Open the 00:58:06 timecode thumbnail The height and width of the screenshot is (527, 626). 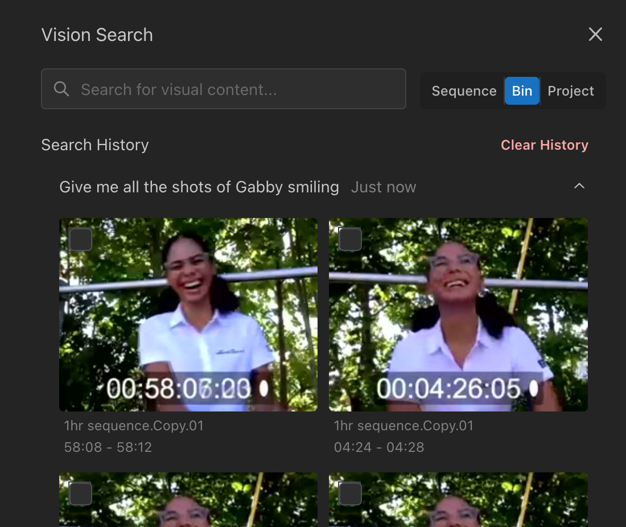pyautogui.click(x=188, y=315)
